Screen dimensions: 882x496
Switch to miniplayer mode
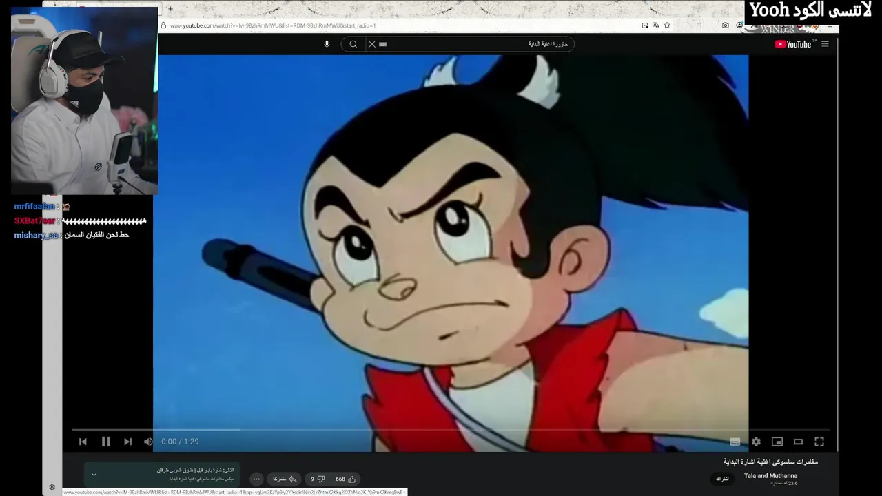point(777,442)
